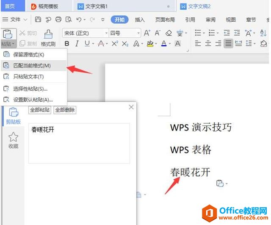Click the highlight color button
The image size is (271, 225).
(150, 44)
